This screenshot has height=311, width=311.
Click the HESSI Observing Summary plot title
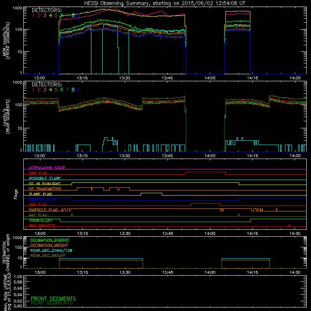point(164,3)
